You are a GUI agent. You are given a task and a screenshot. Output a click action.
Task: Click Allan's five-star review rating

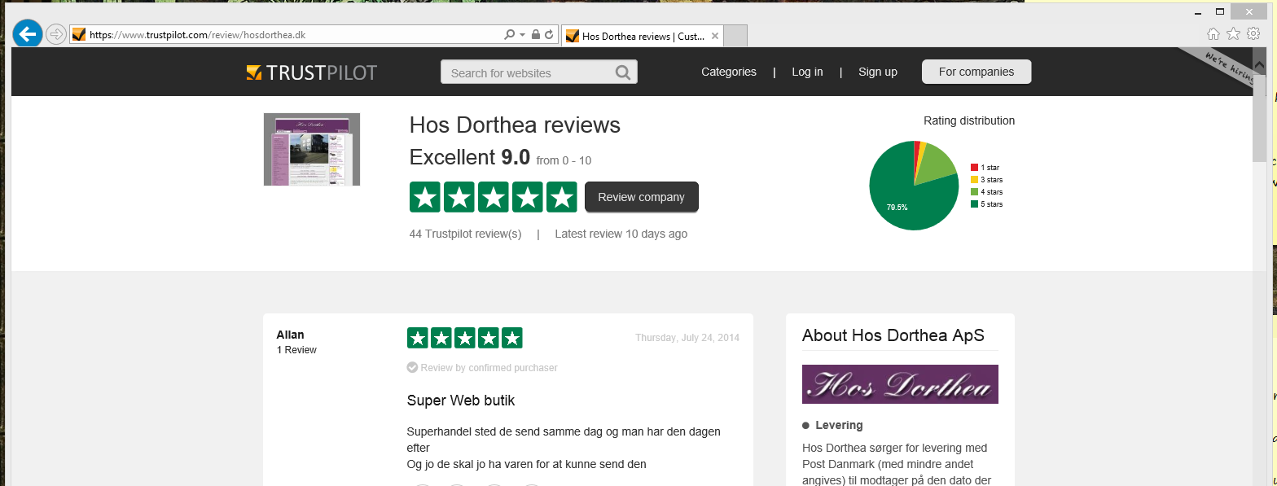465,338
